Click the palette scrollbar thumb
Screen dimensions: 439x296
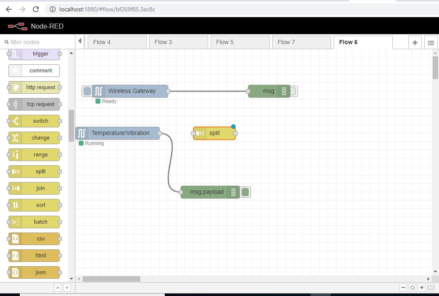(x=71, y=125)
